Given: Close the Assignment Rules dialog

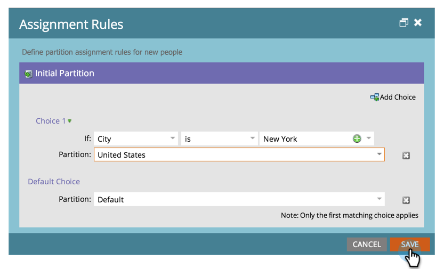Looking at the screenshot, I should pyautogui.click(x=418, y=23).
